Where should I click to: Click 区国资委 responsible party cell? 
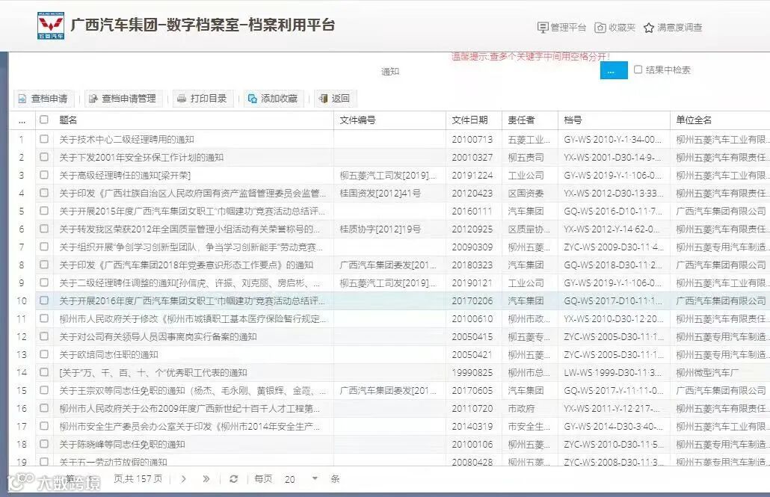pos(526,194)
